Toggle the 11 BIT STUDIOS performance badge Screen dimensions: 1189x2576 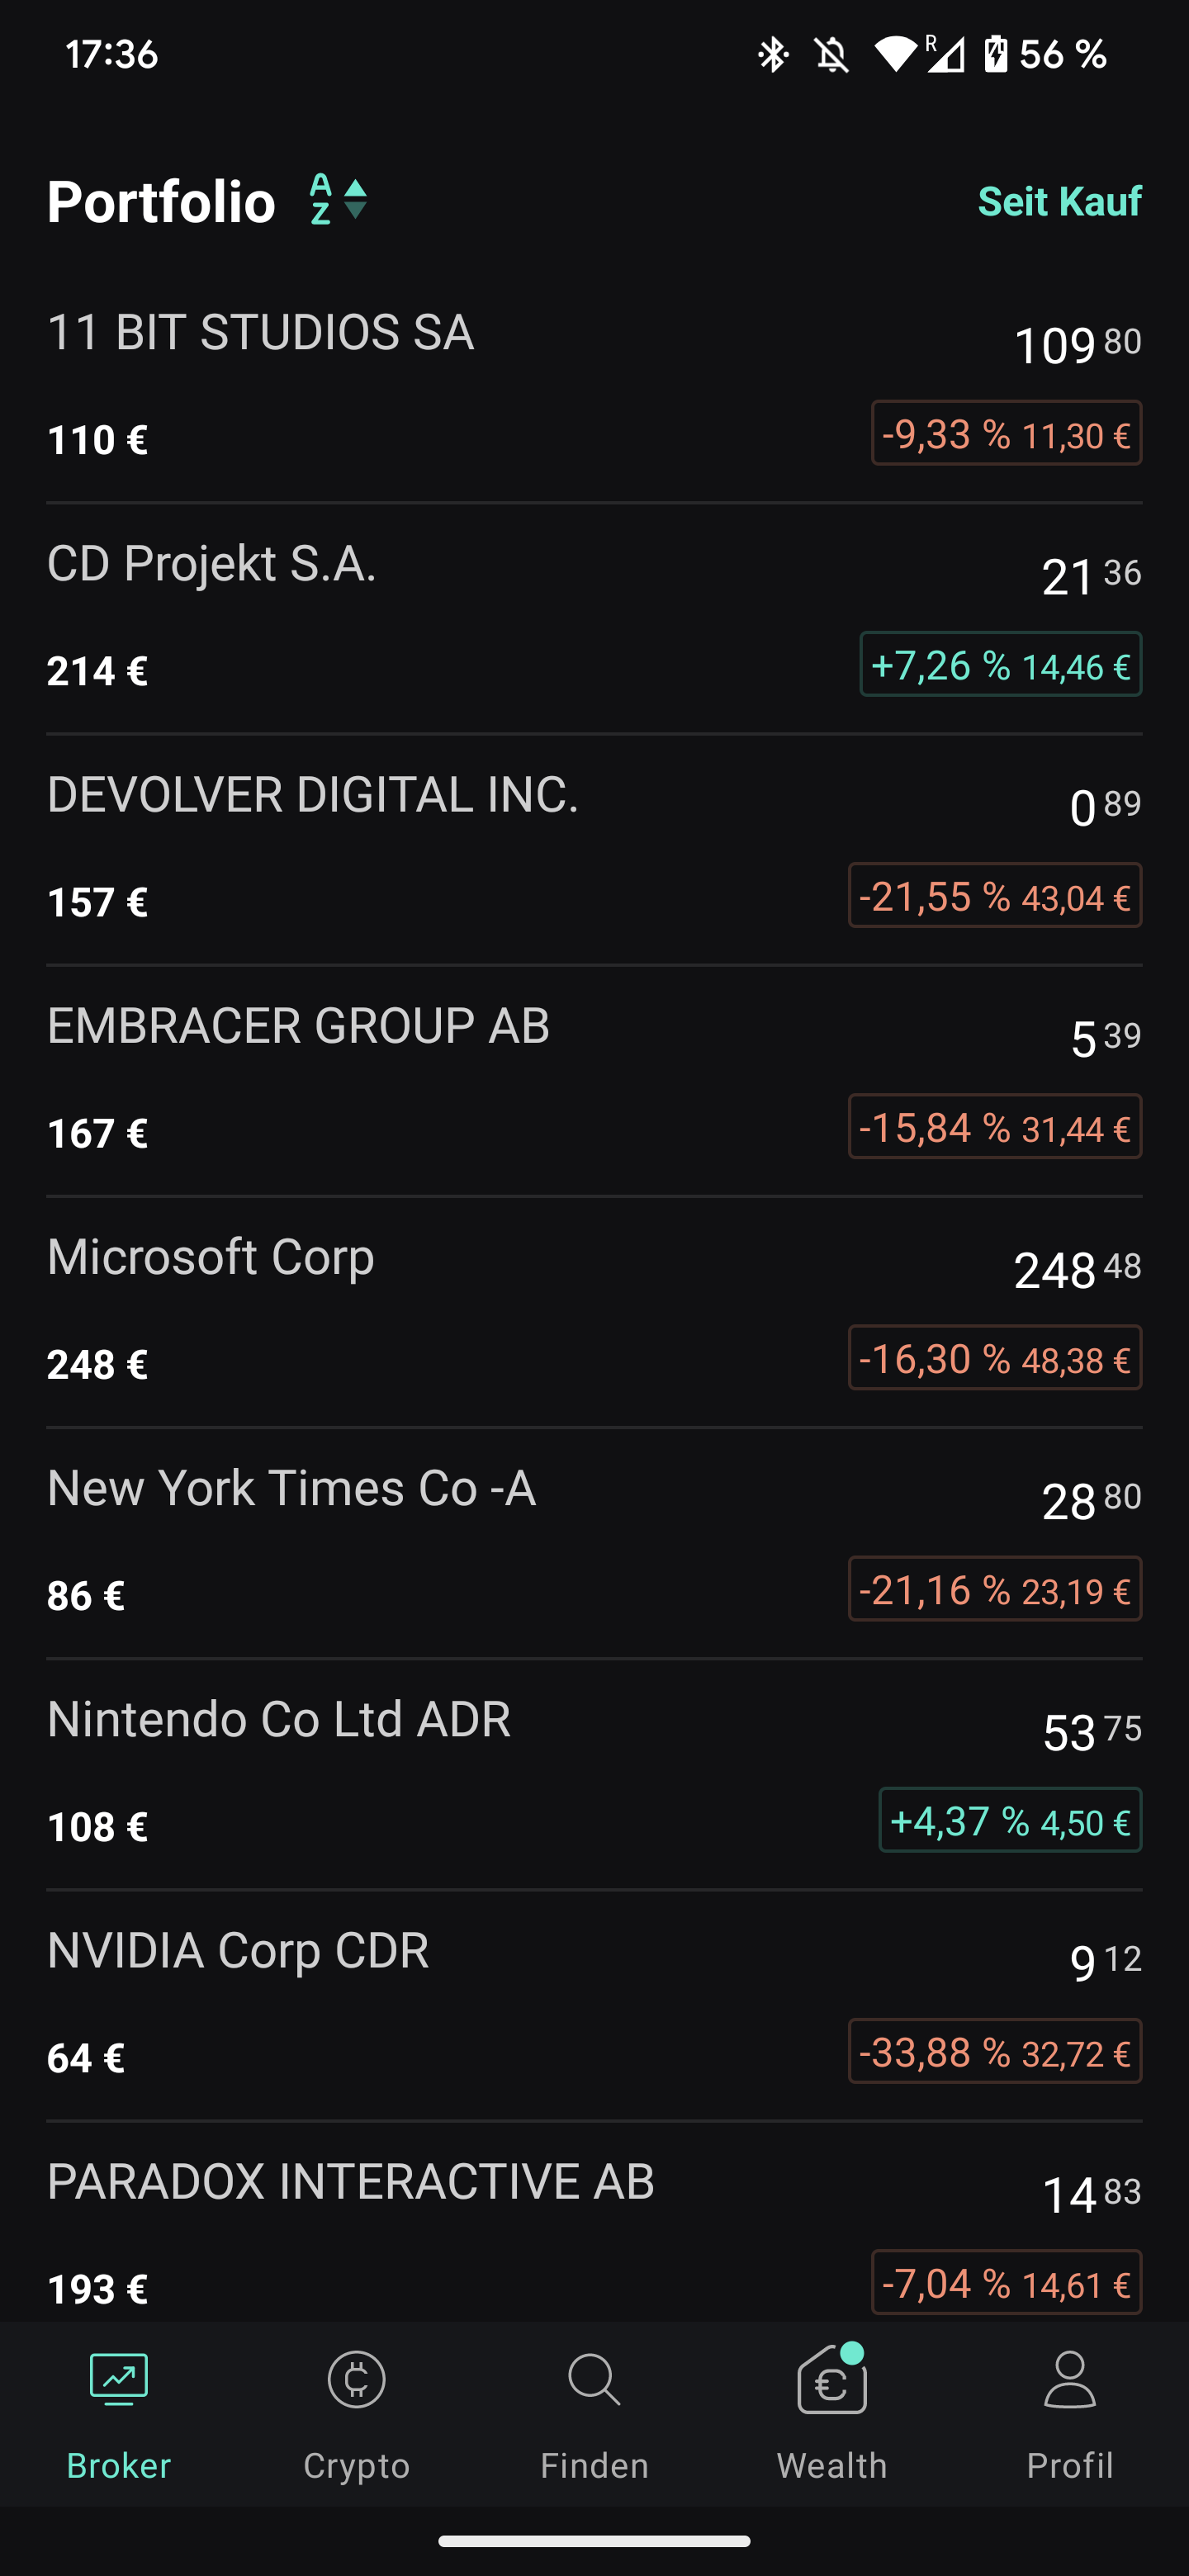tap(1006, 434)
